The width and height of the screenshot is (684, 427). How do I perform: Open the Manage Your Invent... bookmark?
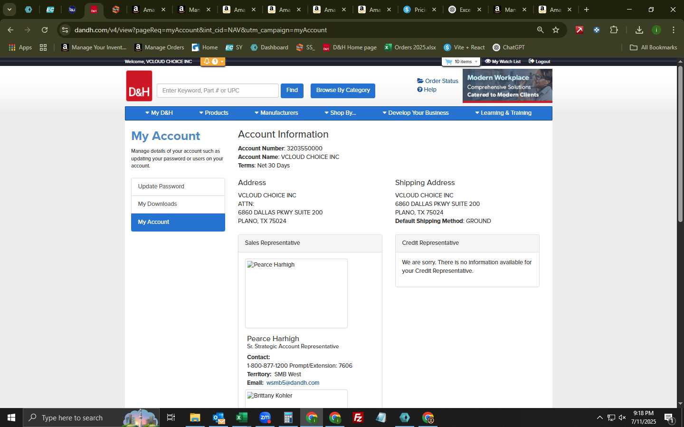(94, 47)
